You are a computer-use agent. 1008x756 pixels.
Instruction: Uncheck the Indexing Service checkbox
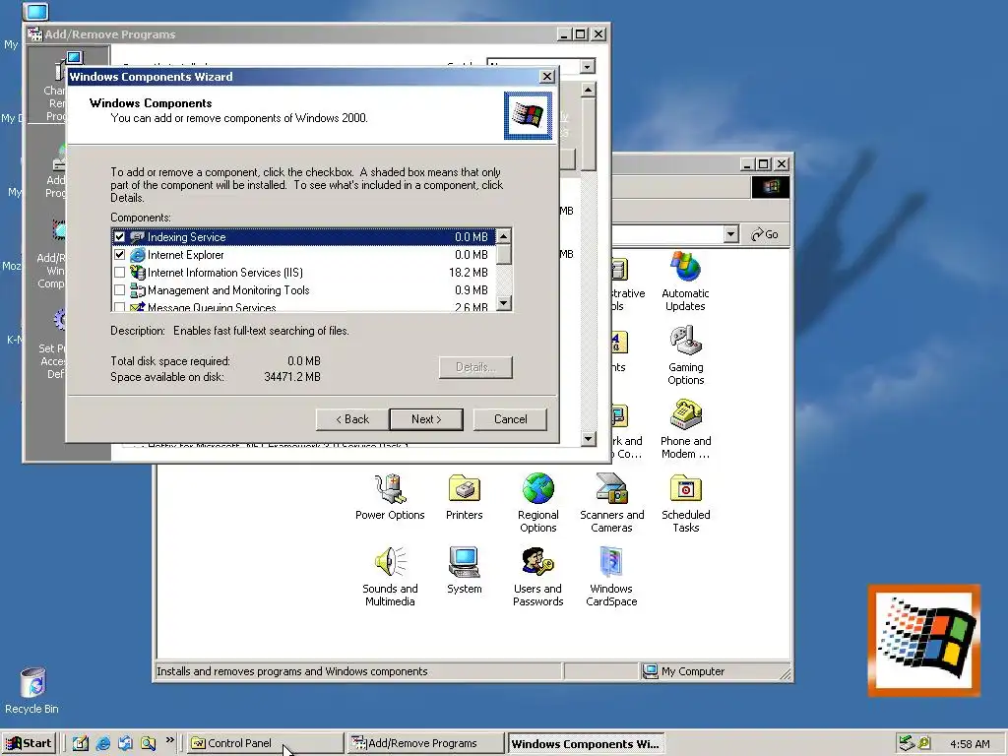pos(119,236)
